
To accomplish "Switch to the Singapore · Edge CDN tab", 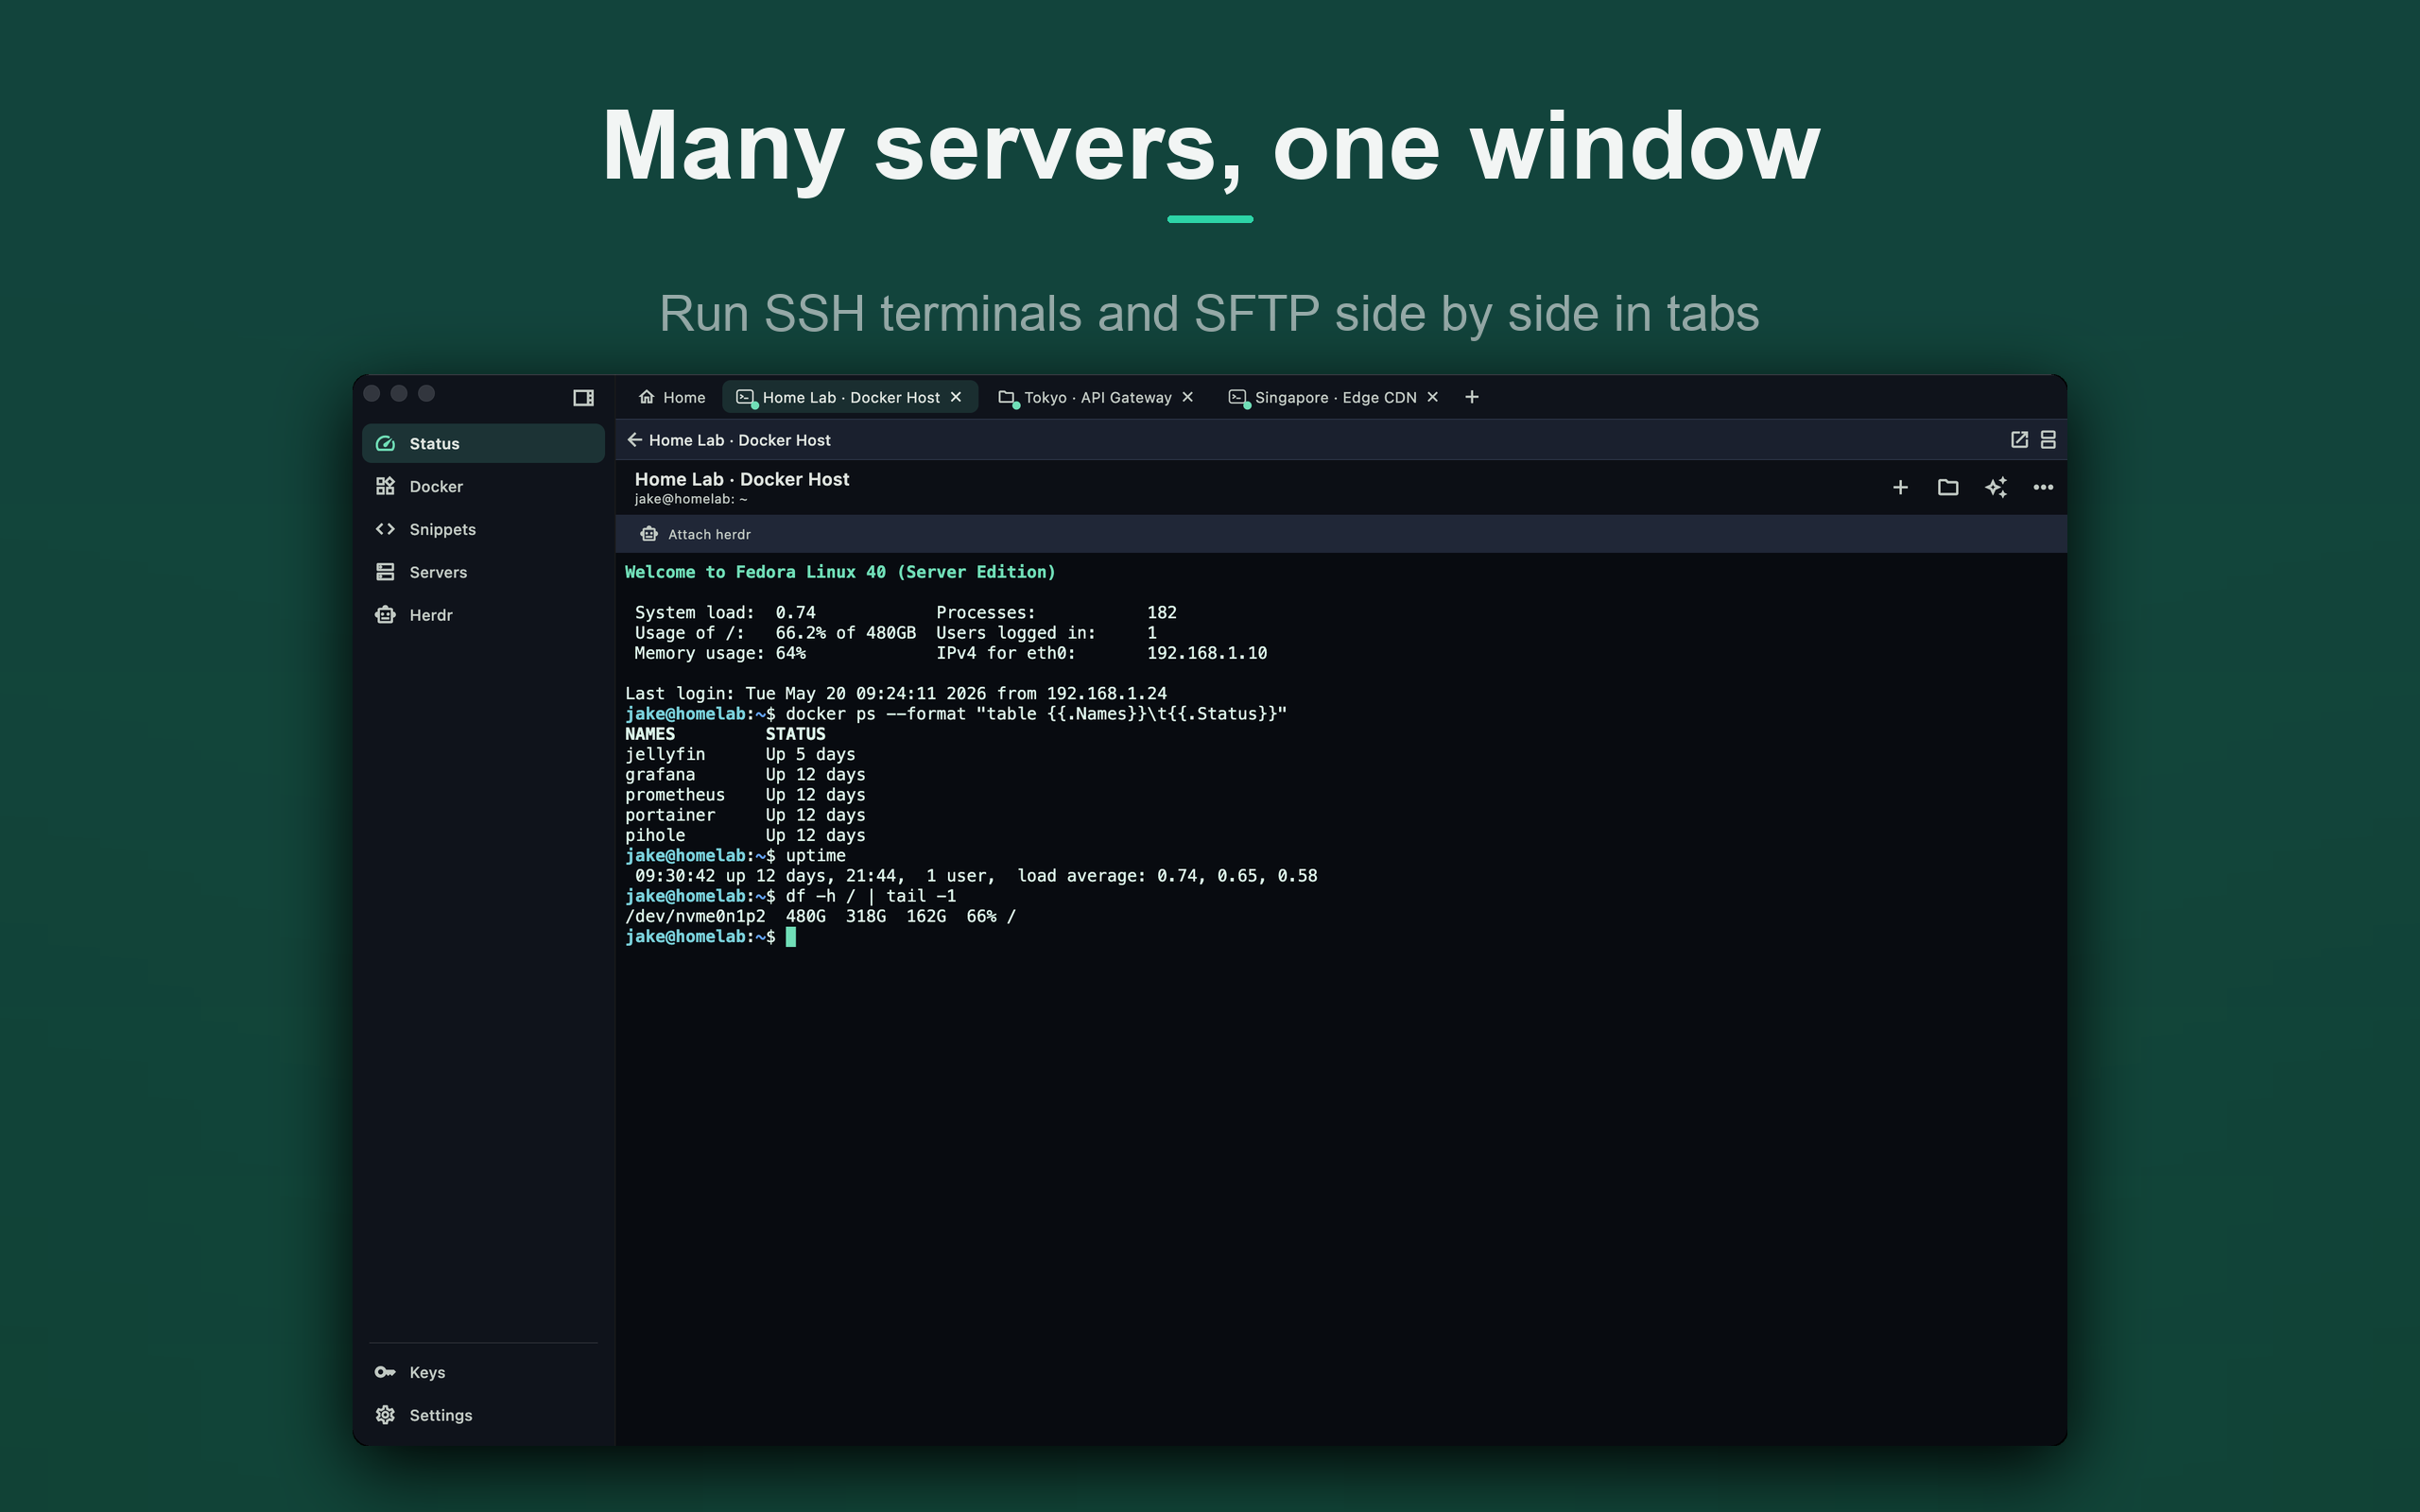I will click(1334, 397).
